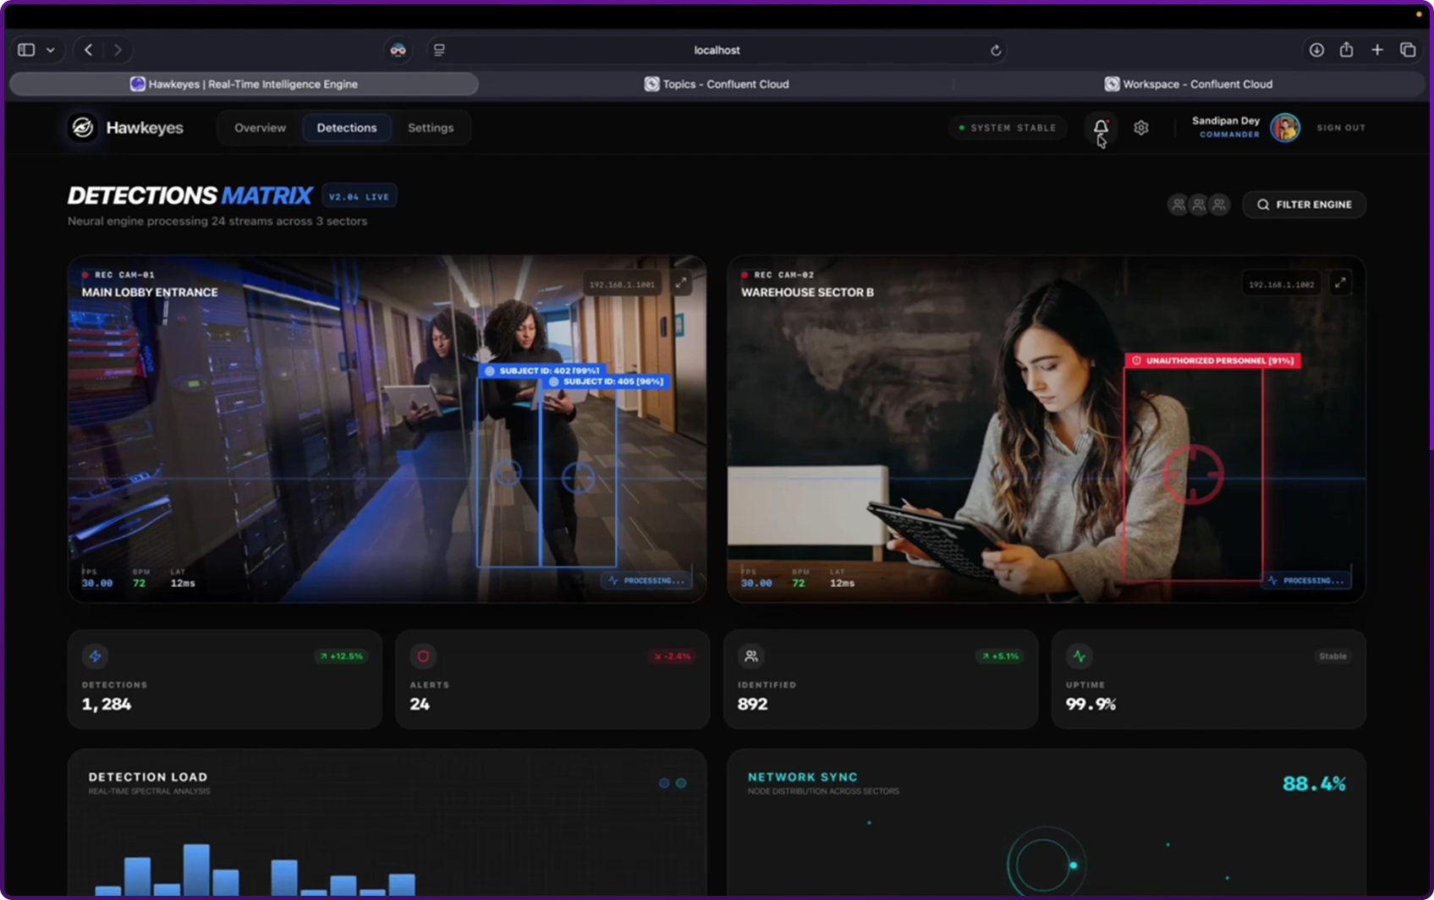1434x900 pixels.
Task: Click the Stable badge in Uptime card
Action: pyautogui.click(x=1332, y=656)
